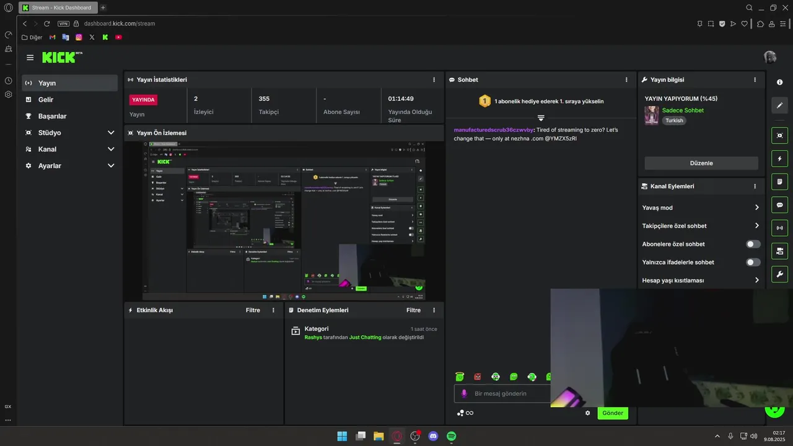Select Başarılar in the sidebar
Image resolution: width=793 pixels, height=446 pixels.
click(69, 116)
